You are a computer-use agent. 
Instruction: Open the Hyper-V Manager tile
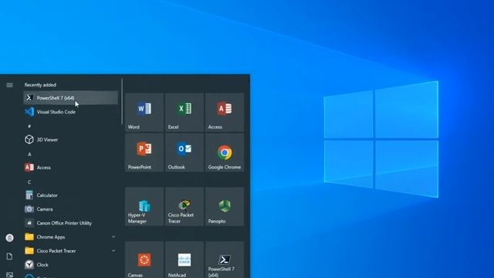pyautogui.click(x=144, y=207)
